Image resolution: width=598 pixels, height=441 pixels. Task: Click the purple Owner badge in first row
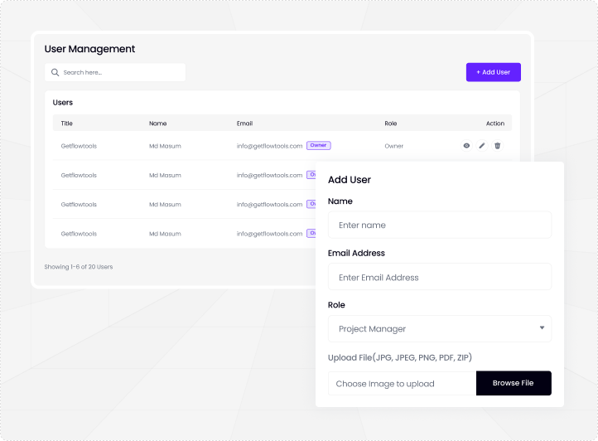pos(318,145)
